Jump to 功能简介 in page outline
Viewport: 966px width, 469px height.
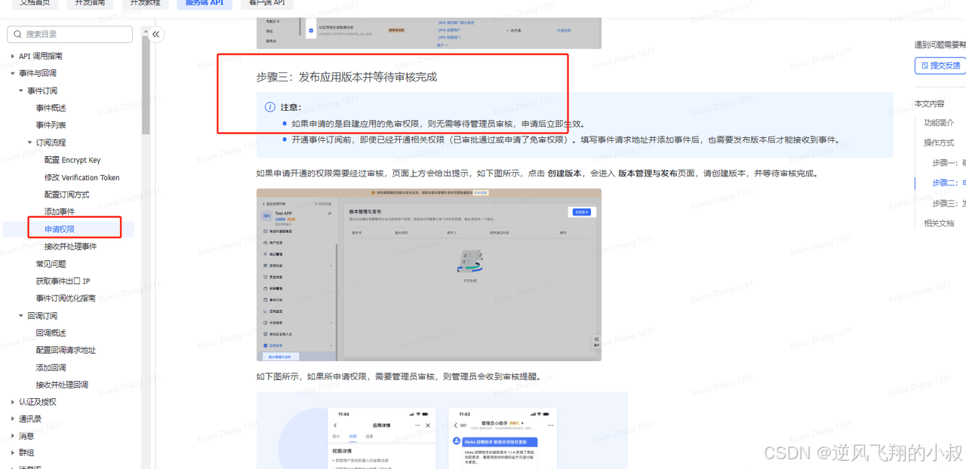coord(939,122)
